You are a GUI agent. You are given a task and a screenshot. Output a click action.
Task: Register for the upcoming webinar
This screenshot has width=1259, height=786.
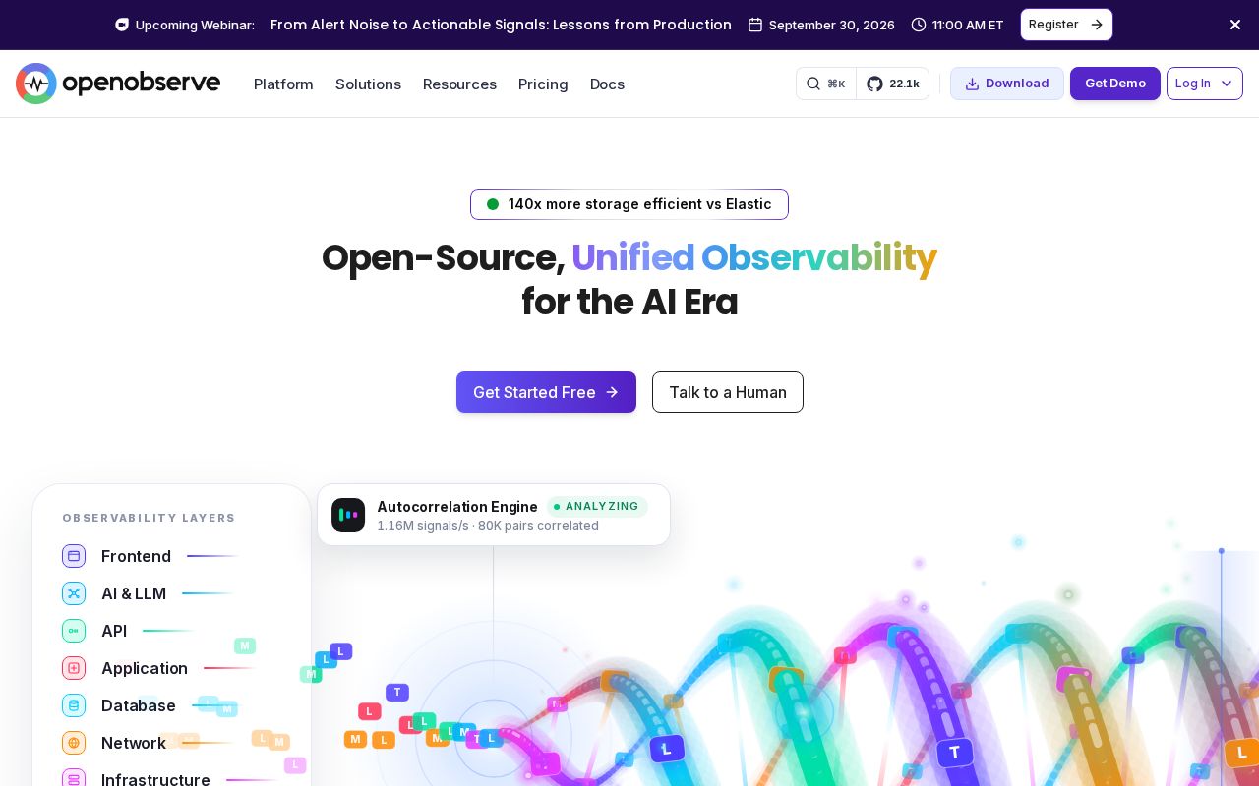tap(1066, 25)
